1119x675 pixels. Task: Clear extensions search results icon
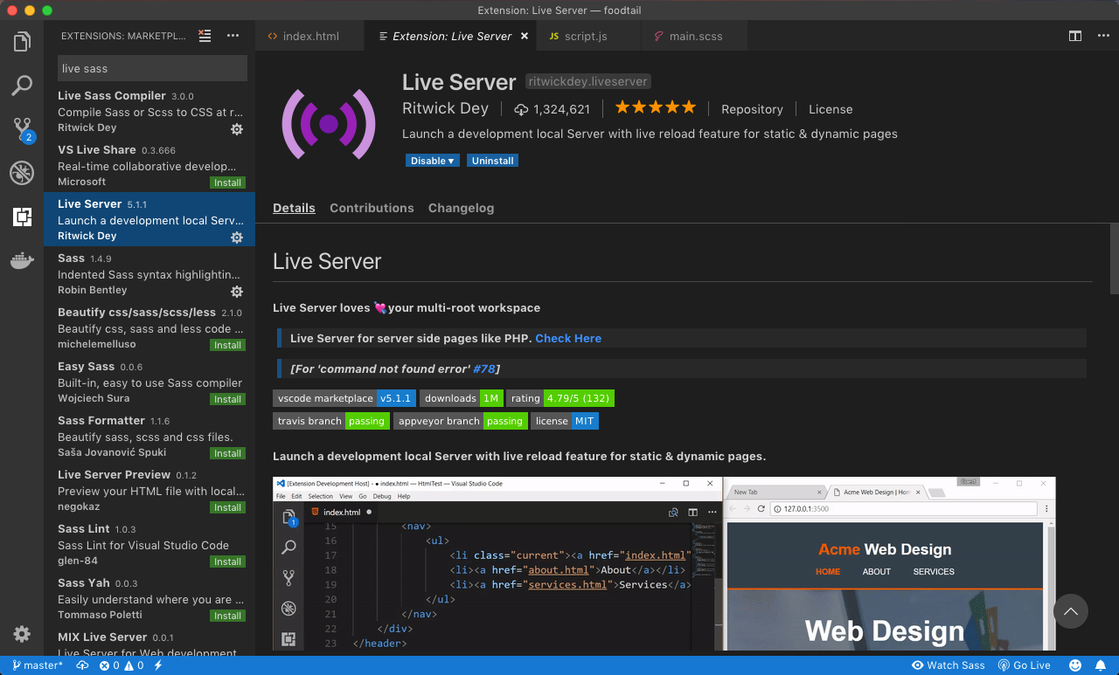(205, 36)
